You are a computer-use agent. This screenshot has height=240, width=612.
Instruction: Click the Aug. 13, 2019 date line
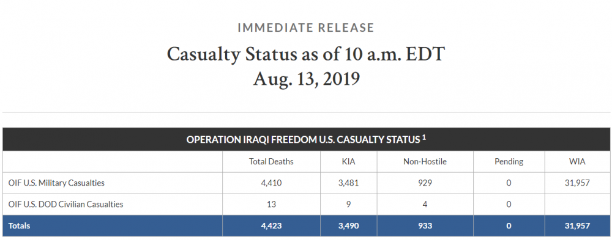306,78
